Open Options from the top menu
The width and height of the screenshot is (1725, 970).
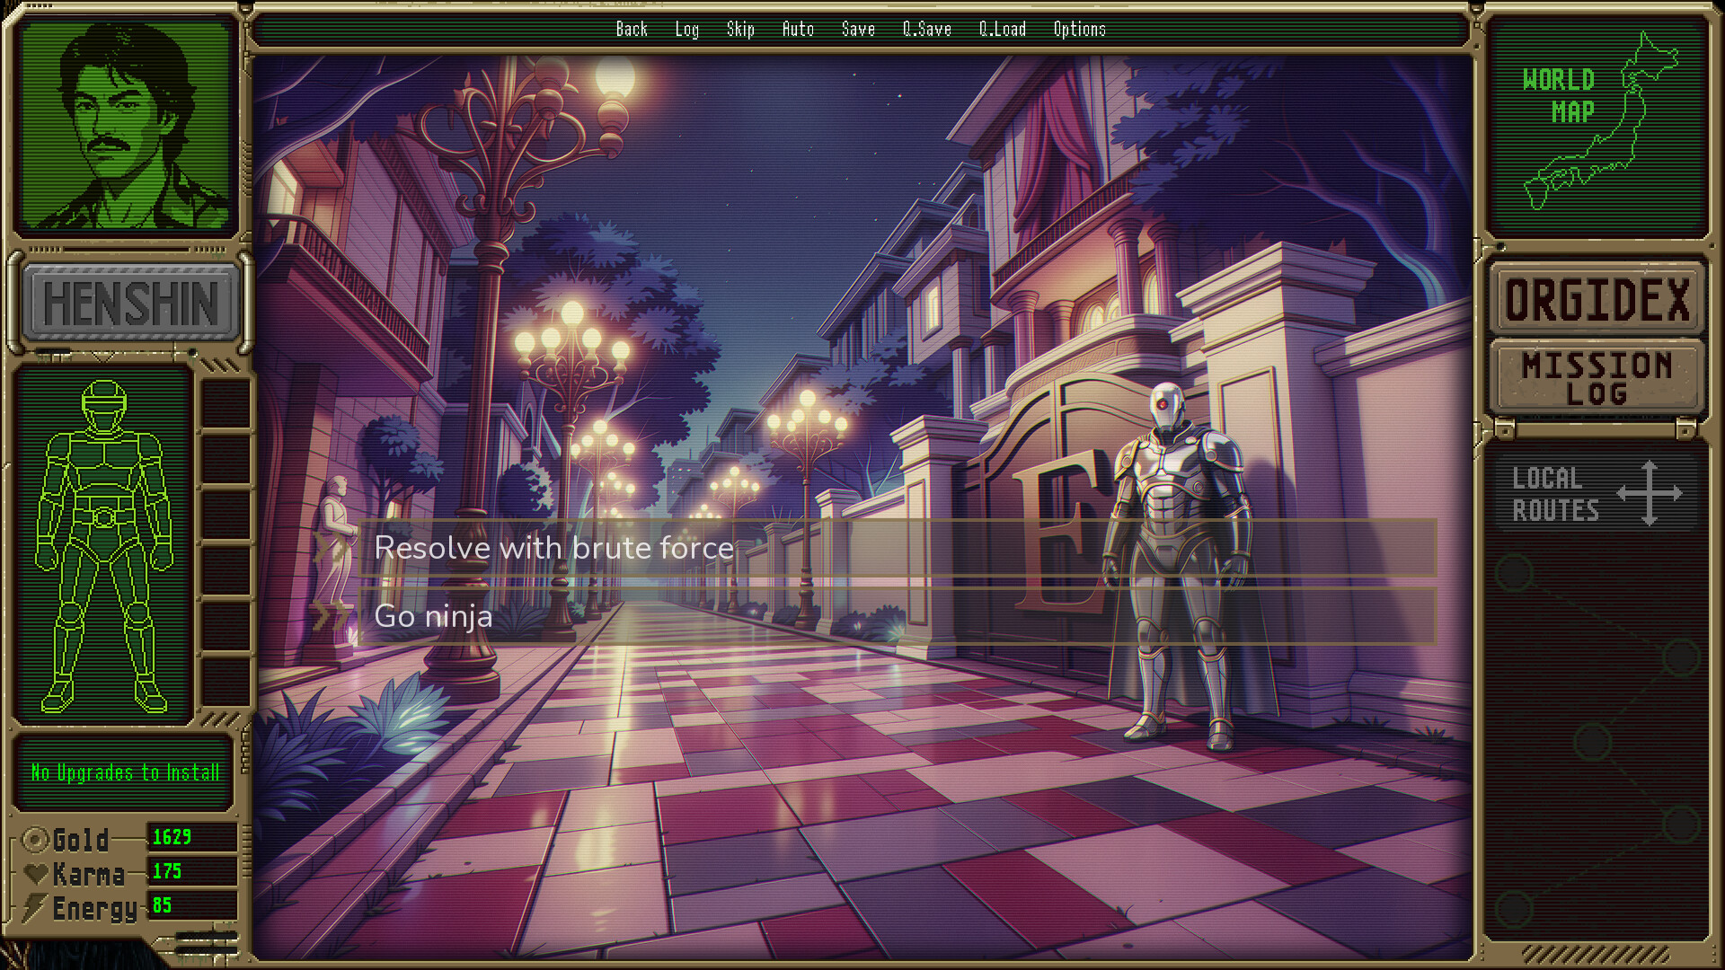1079,30
